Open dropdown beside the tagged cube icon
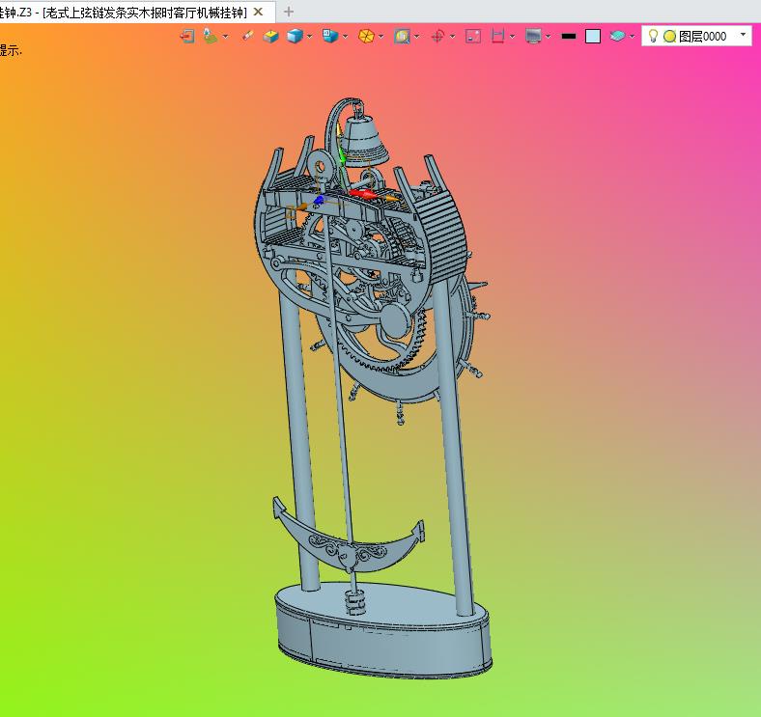 tap(345, 37)
